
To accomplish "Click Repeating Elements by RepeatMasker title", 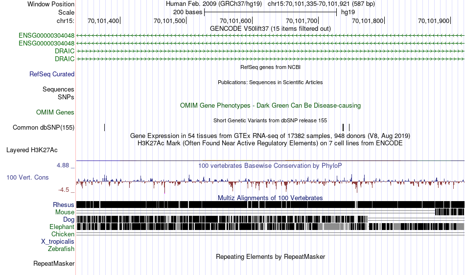I will (270, 256).
